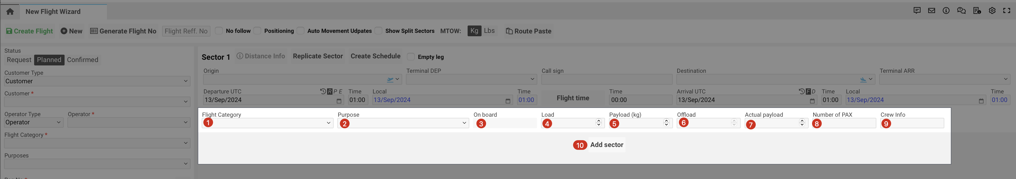Toggle fullscreen mode icon

tap(1007, 11)
